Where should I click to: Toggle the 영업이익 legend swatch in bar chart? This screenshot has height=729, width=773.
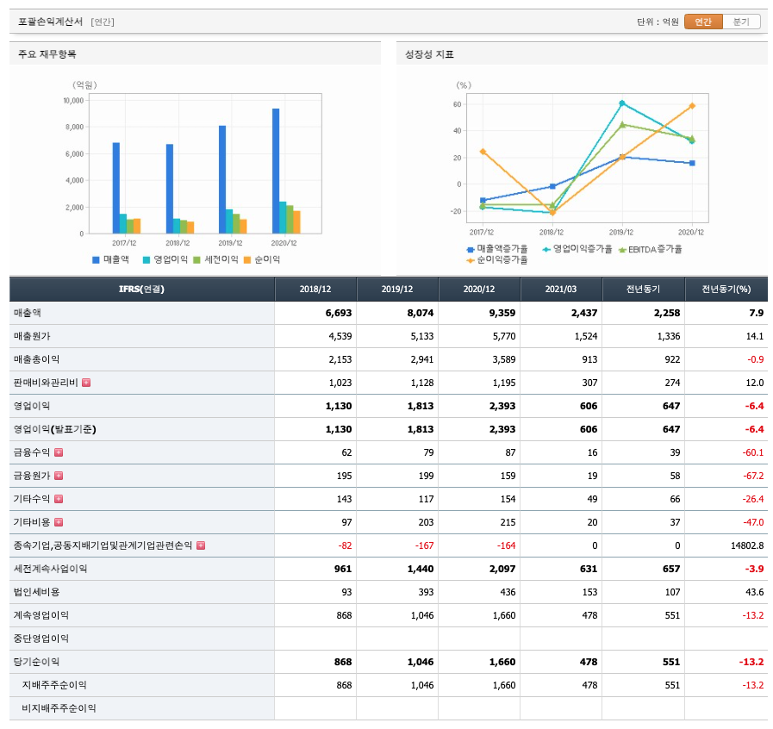(x=146, y=259)
